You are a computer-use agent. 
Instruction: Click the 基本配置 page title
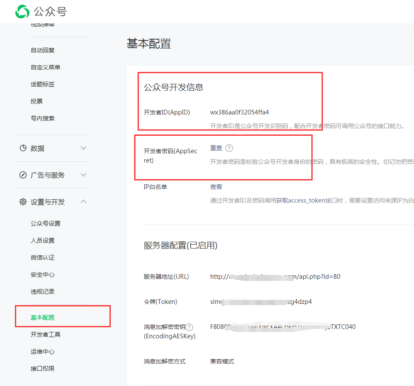pos(149,43)
